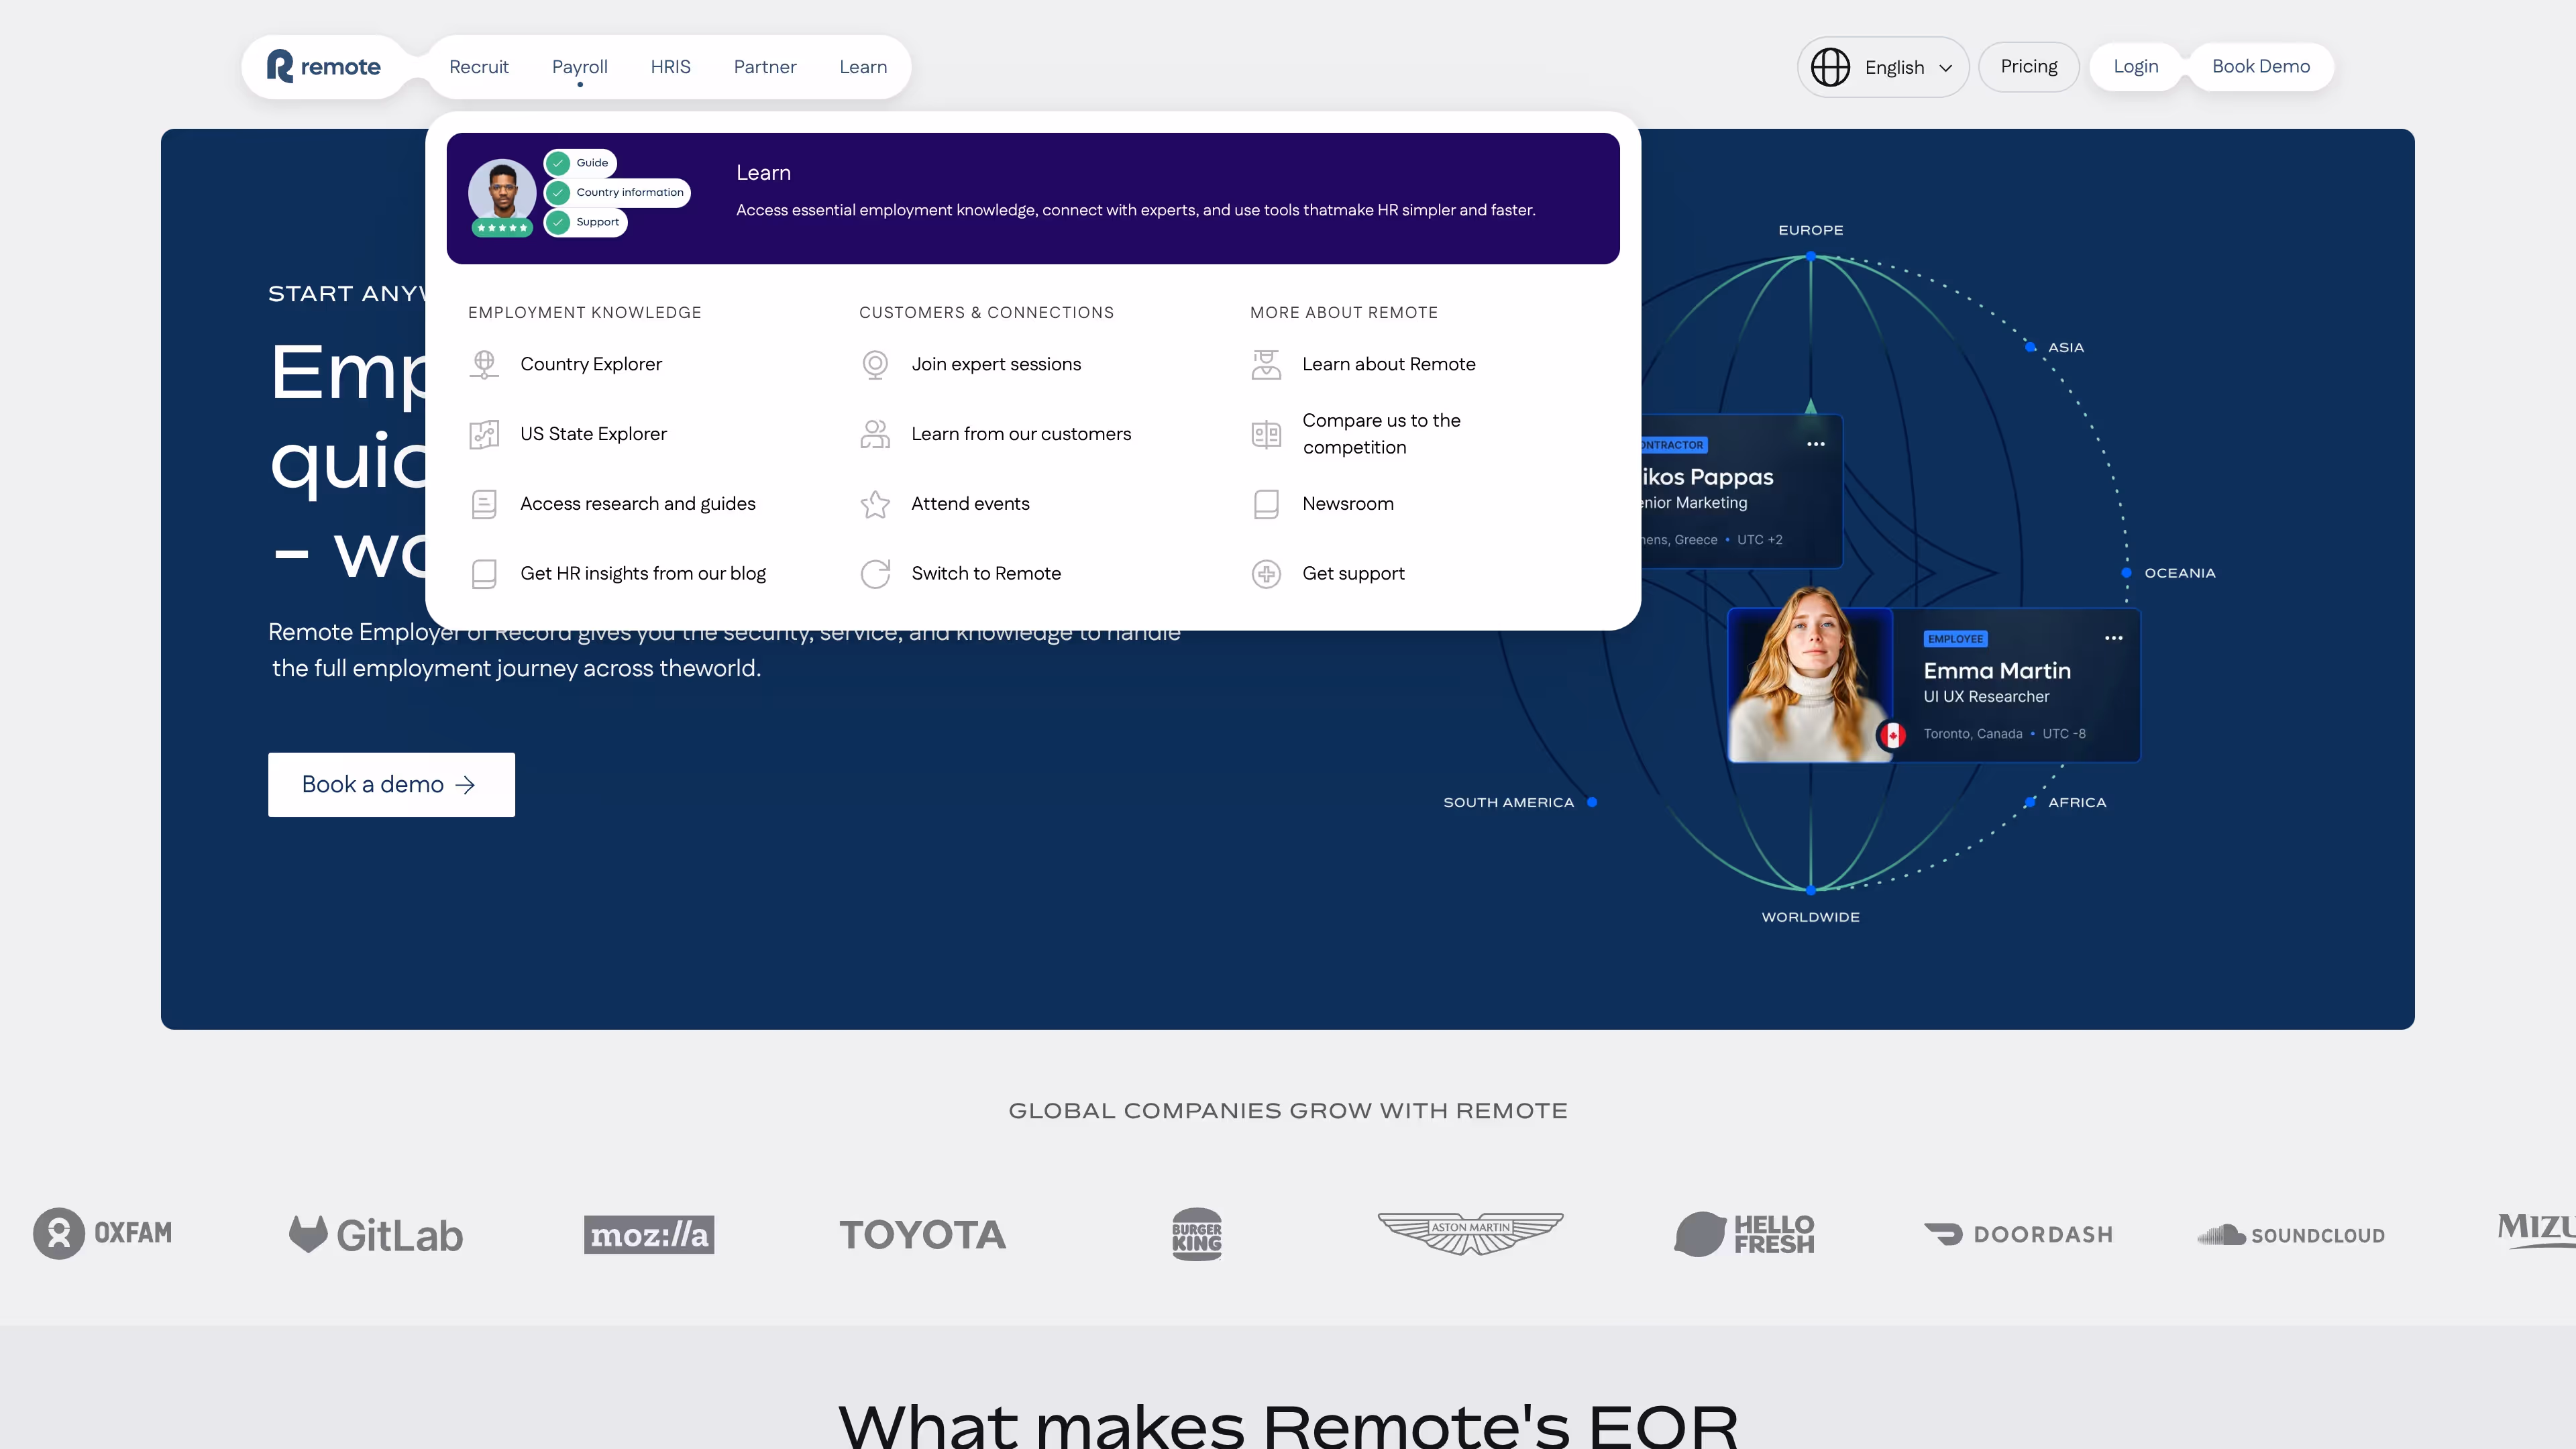The height and width of the screenshot is (1449, 2576).
Task: Click the Remote logo in the header
Action: (x=322, y=66)
